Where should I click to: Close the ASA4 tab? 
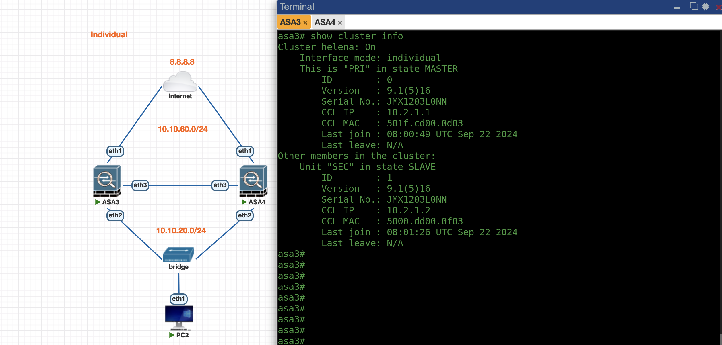pyautogui.click(x=340, y=23)
